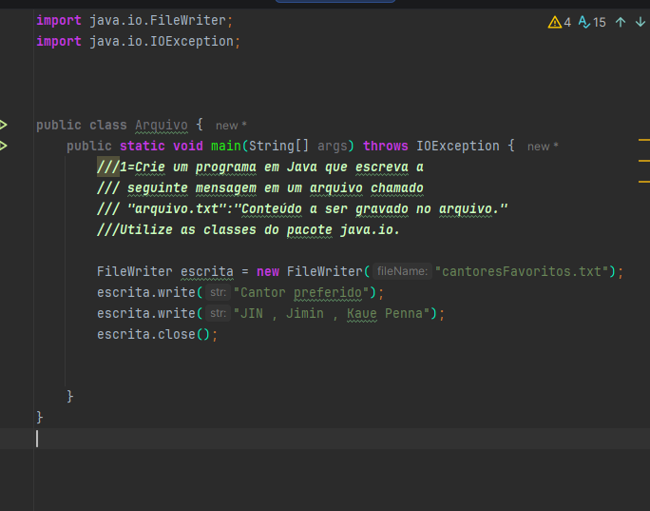Click the fileName parameter hint
The height and width of the screenshot is (511, 650).
[x=402, y=271]
